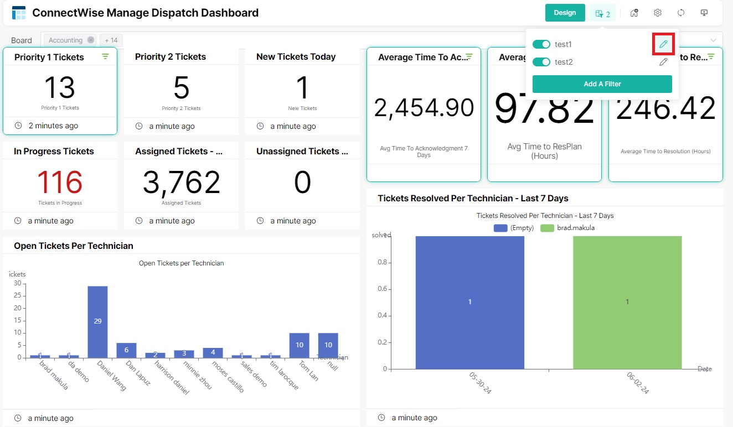
Task: Edit the test2 filter with the pencil icon
Action: (x=663, y=61)
